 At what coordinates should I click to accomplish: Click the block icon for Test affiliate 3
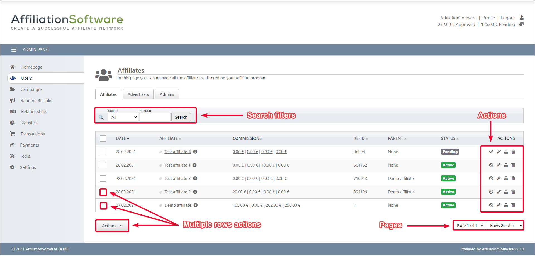[x=491, y=179]
